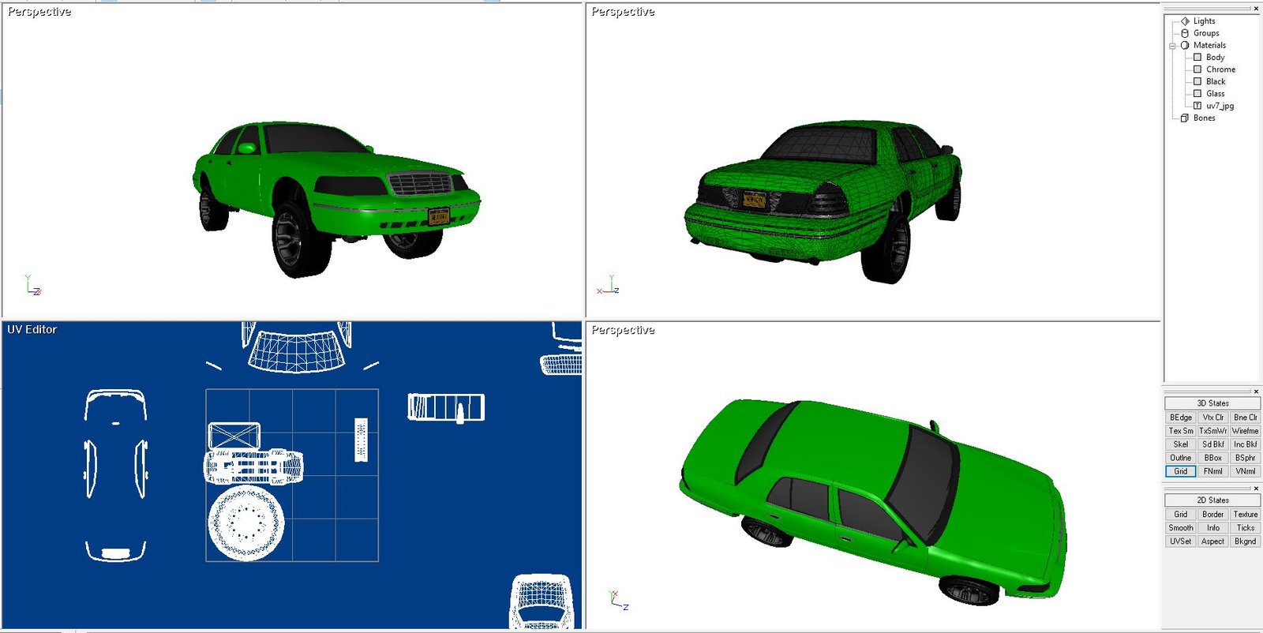Close the 3D States panel
This screenshot has width=1263, height=633.
point(1256,391)
